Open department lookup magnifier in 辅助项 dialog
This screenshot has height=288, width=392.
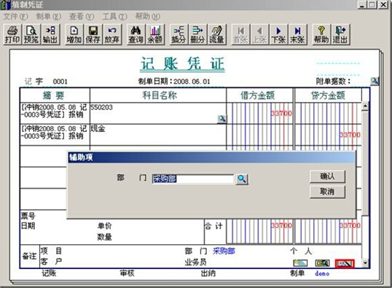click(x=242, y=179)
